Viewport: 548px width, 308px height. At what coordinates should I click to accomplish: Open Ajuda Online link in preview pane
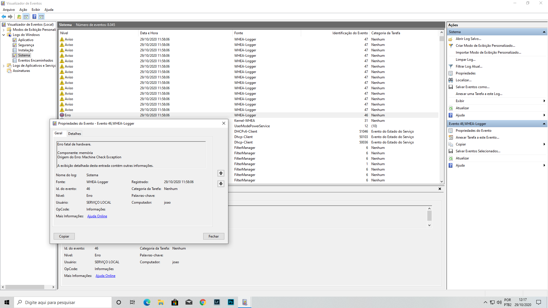click(x=105, y=276)
